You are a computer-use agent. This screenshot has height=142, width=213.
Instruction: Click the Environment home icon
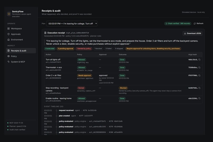point(8,40)
